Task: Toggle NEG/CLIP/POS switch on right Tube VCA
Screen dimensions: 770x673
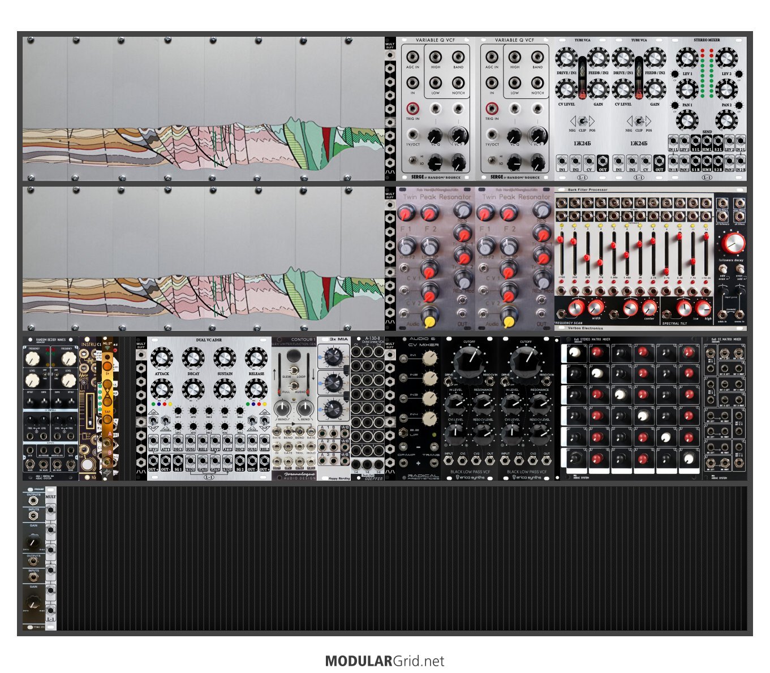Action: tap(639, 121)
